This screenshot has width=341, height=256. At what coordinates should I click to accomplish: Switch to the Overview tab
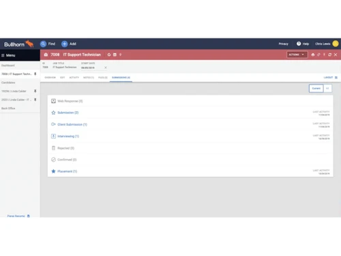(50, 78)
